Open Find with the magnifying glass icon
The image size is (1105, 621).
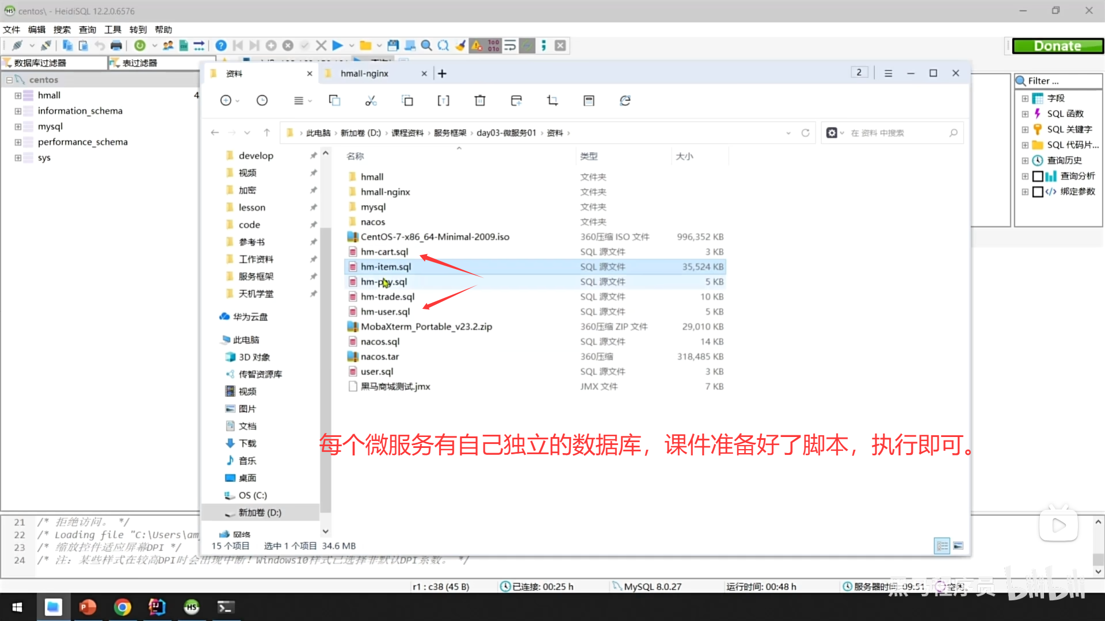pos(426,45)
